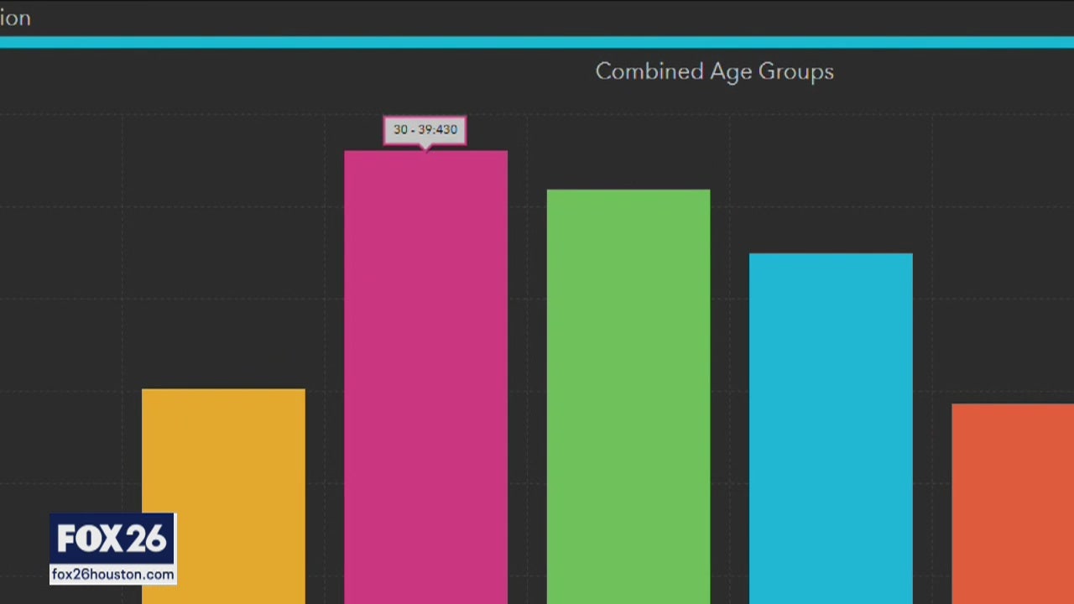Click the "30 - 39:430" tooltip label
This screenshot has height=604, width=1074.
pos(425,130)
